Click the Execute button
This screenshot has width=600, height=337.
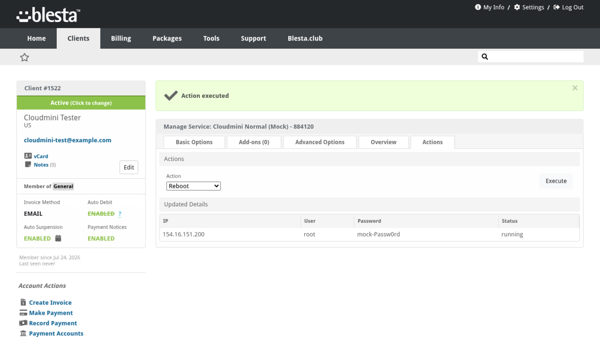coord(556,181)
